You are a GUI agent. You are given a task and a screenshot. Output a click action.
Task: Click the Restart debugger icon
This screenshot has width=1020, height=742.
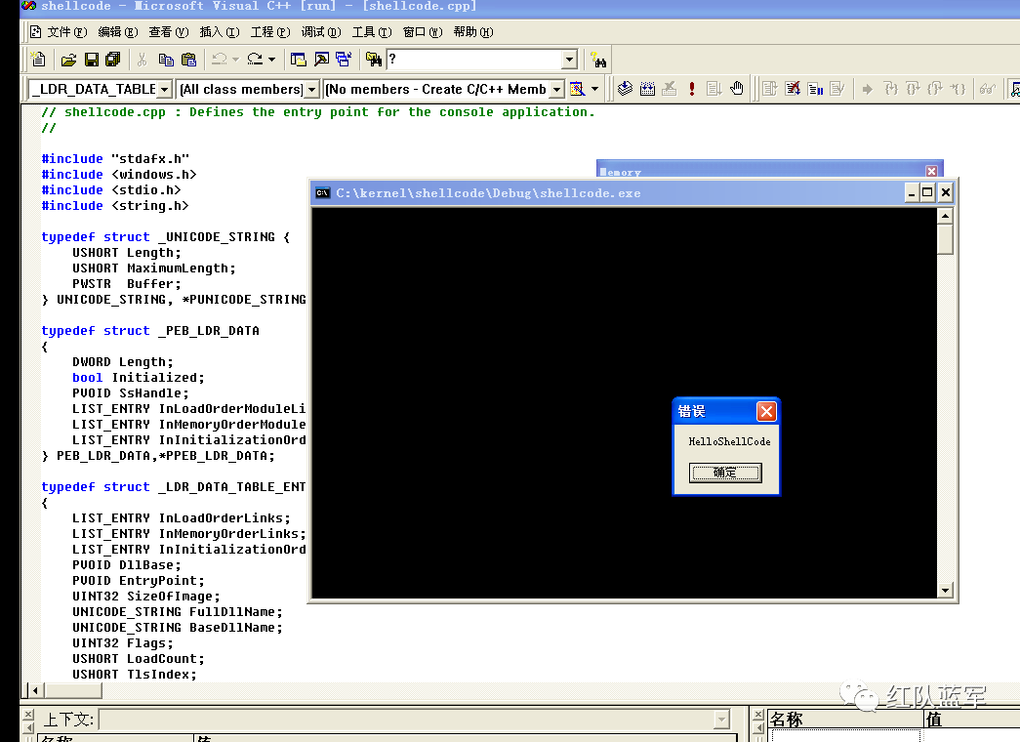point(770,89)
